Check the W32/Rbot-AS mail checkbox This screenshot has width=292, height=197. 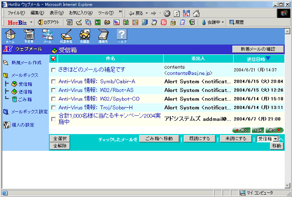[53, 90]
